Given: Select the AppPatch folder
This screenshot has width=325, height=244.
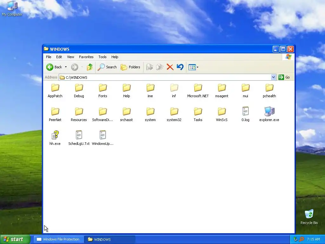Looking at the screenshot, I should click(x=55, y=91).
